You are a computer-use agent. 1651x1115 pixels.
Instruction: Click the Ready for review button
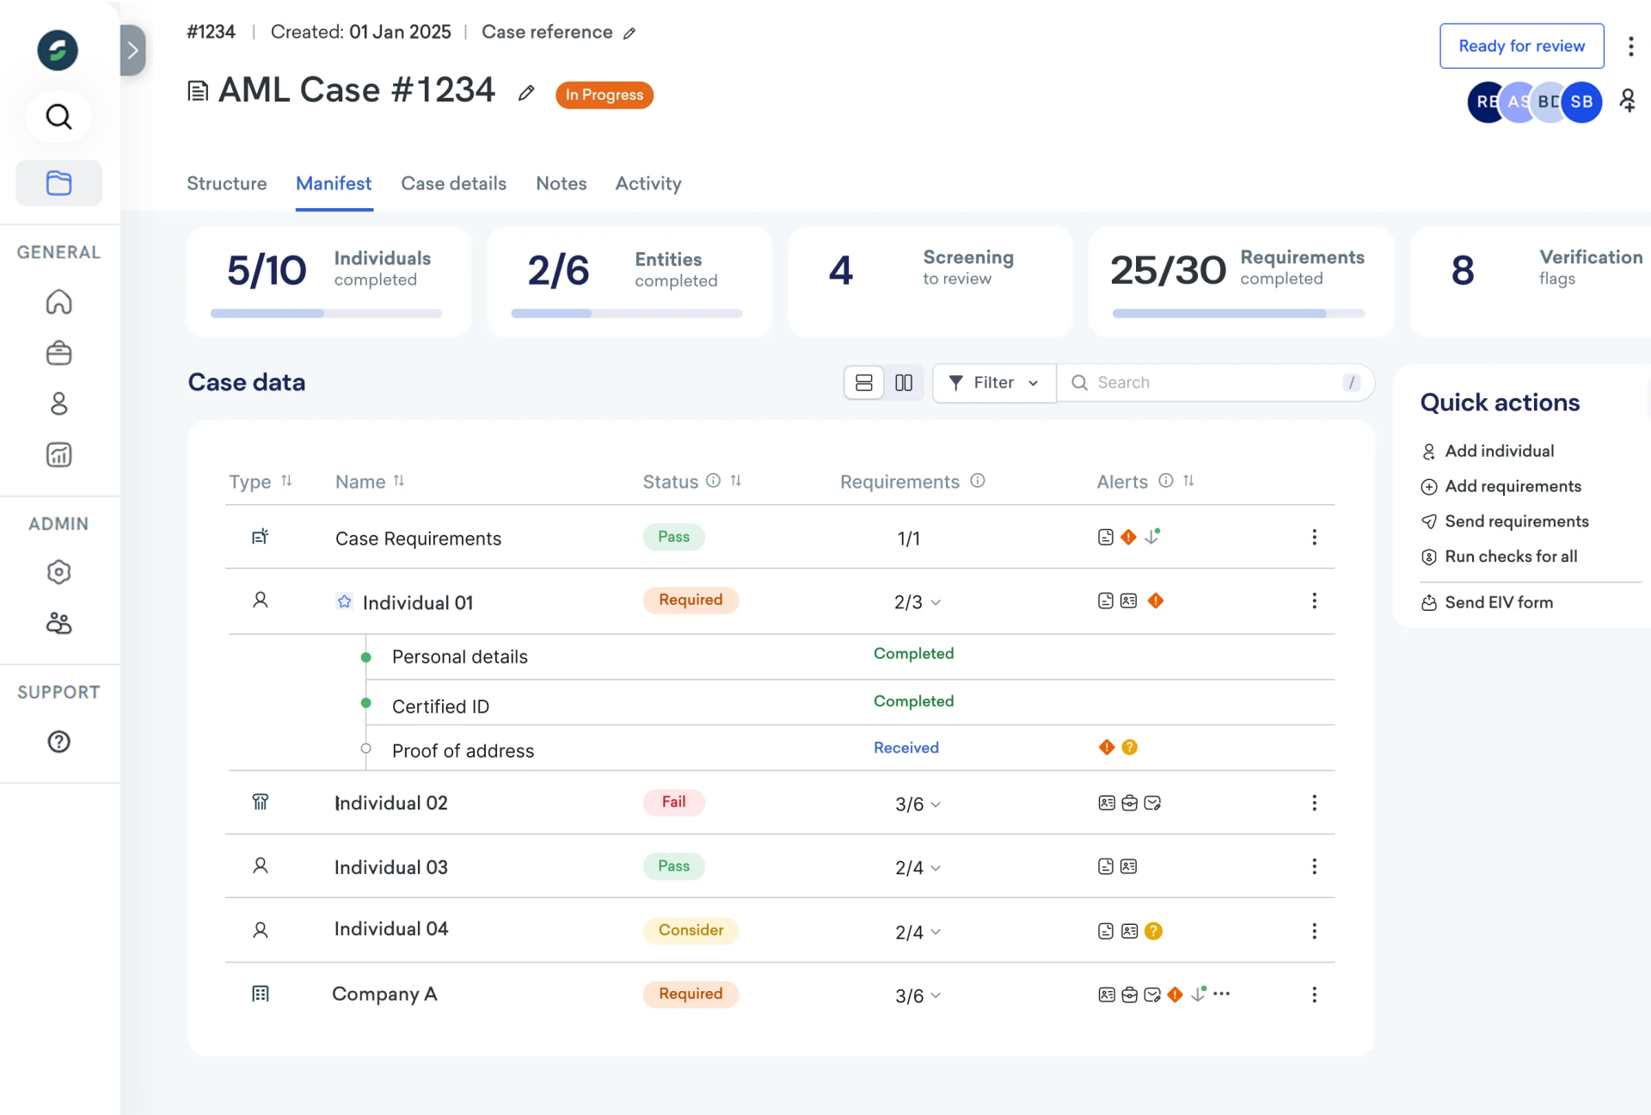1521,46
